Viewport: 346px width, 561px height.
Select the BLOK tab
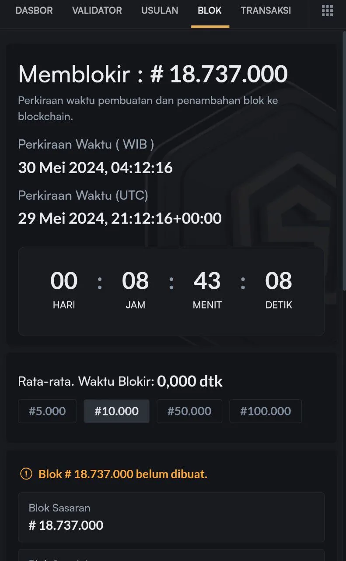point(210,11)
